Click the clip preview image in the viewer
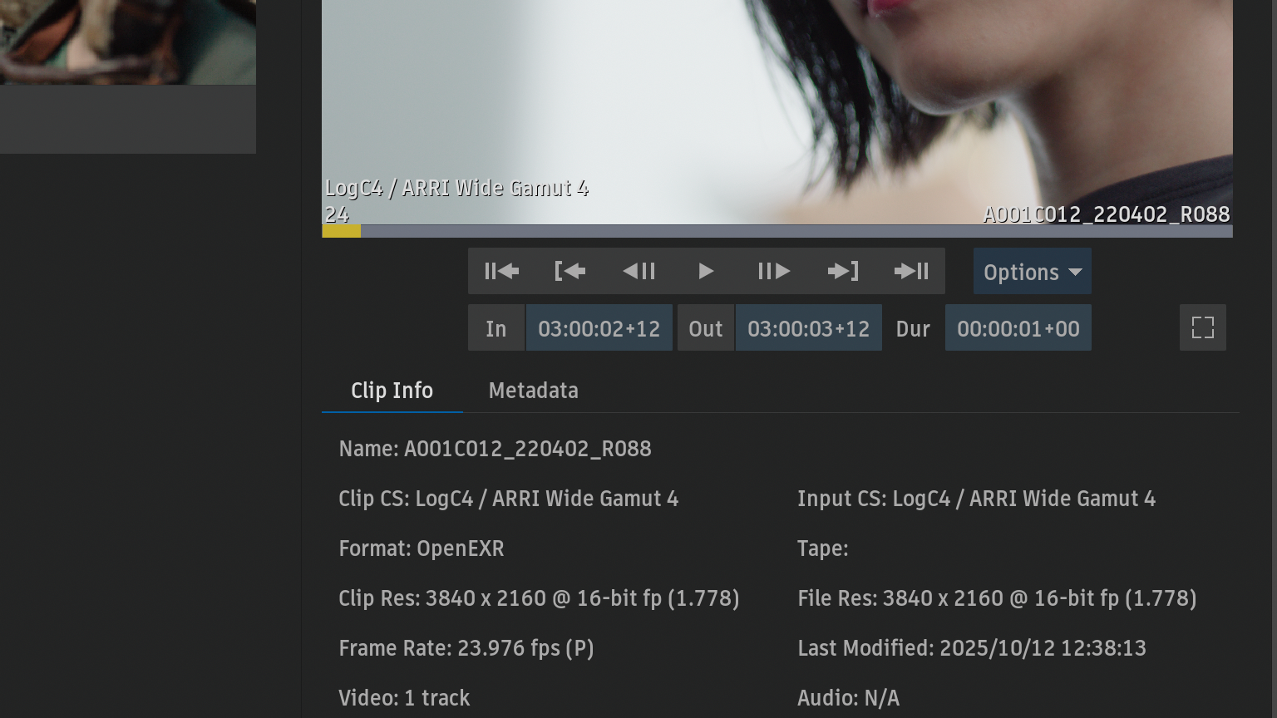Viewport: 1277px width, 718px height. [x=777, y=100]
